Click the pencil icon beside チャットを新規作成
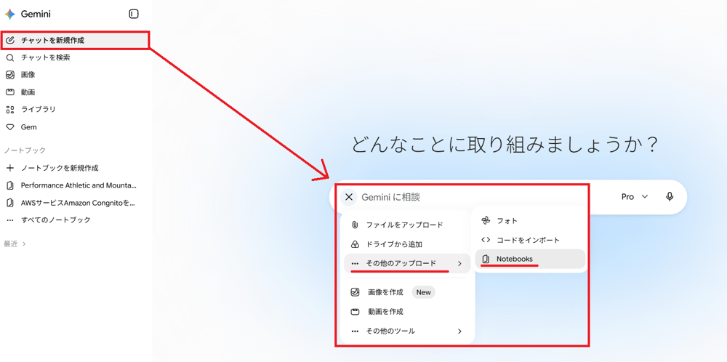727x362 pixels. [10, 40]
